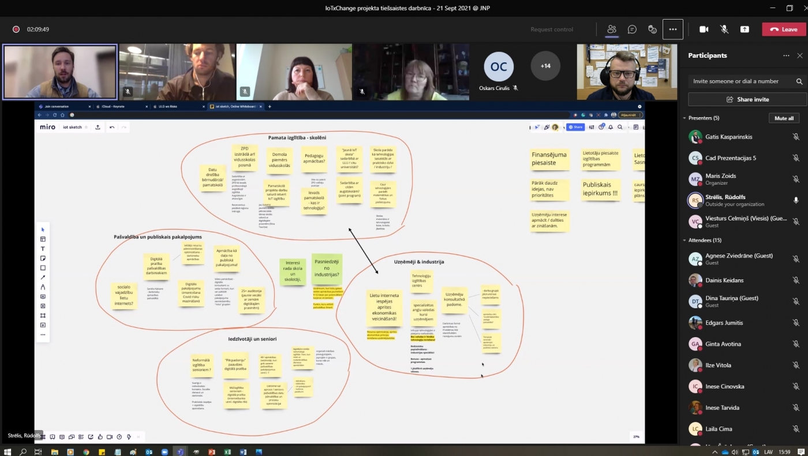
Task: Open the More actions ellipsis menu
Action: pyautogui.click(x=673, y=29)
